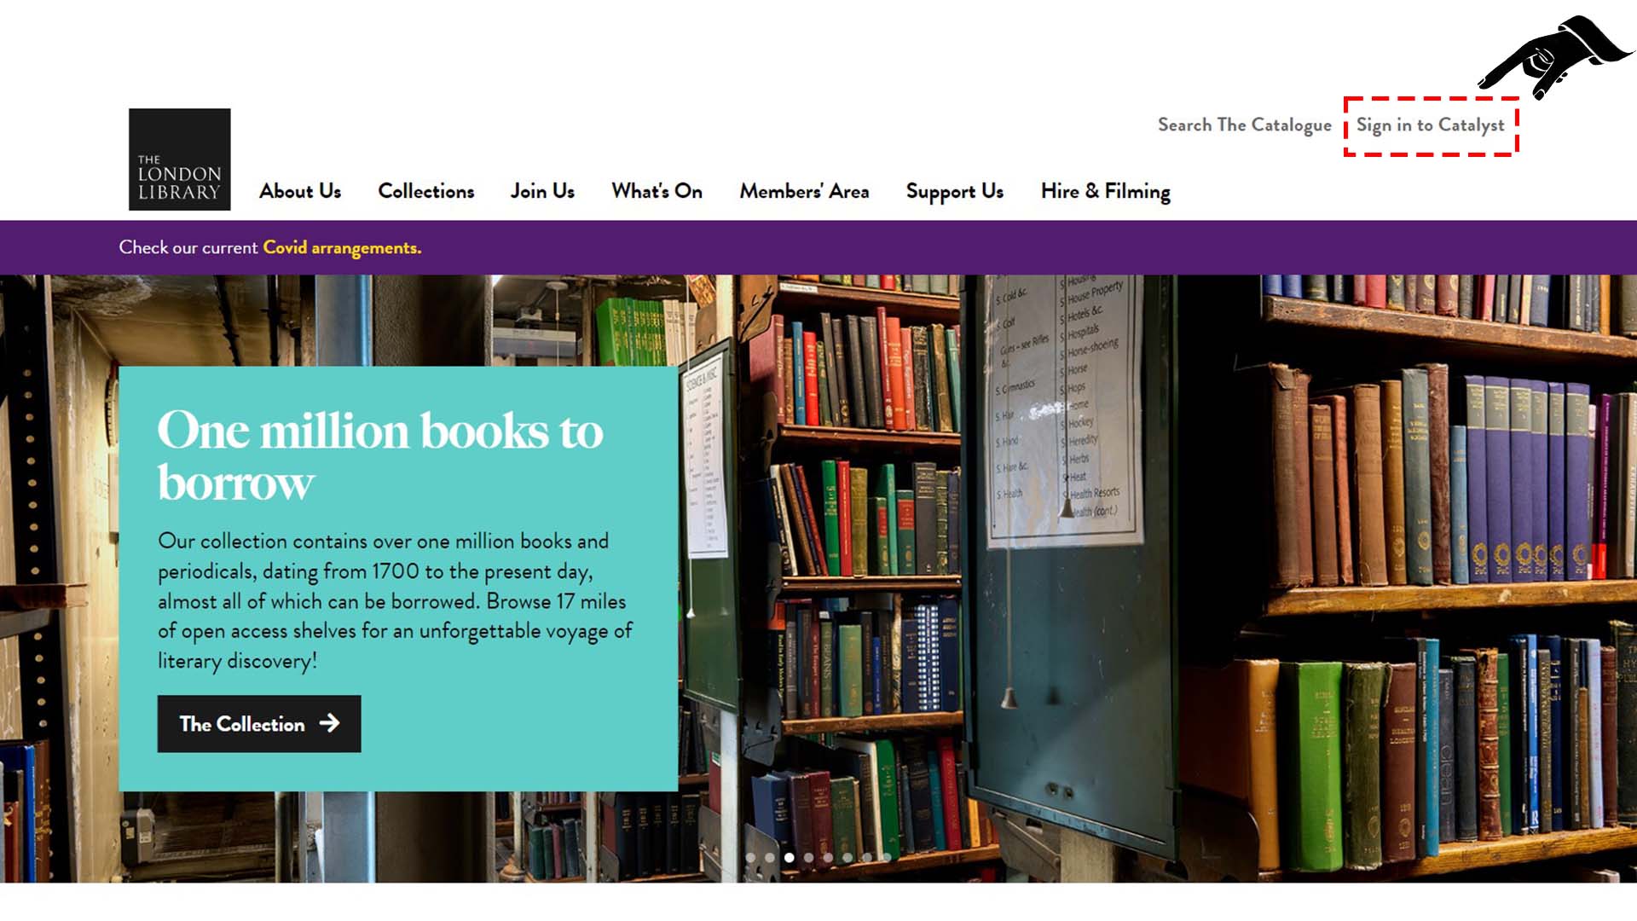Expand the Members' Area navigation item
This screenshot has width=1637, height=921.
tap(804, 191)
